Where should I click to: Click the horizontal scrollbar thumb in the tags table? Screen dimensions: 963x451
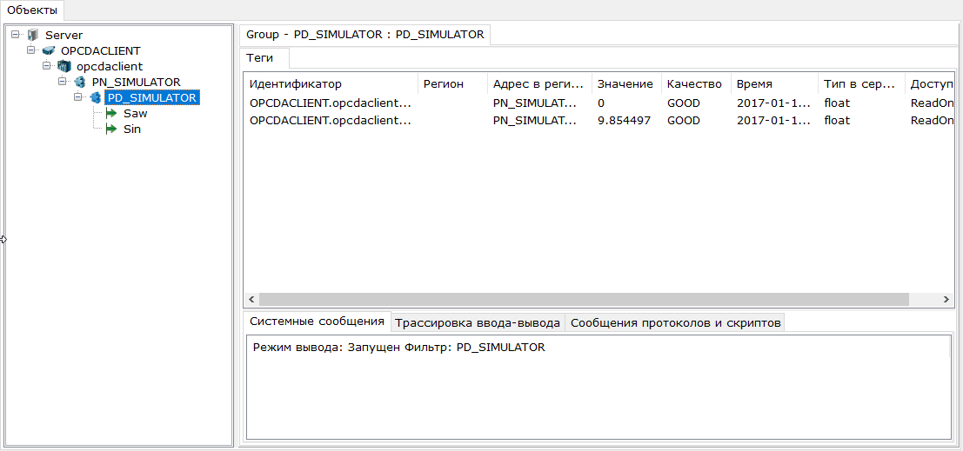584,300
